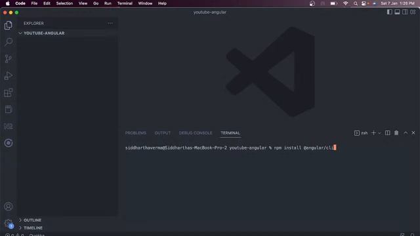Open the Explorer view in activity bar
Viewport: 420px width, 236px height.
pos(9,25)
